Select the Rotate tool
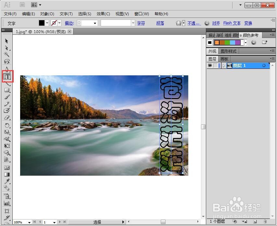The image size is (277, 226). coord(7,125)
